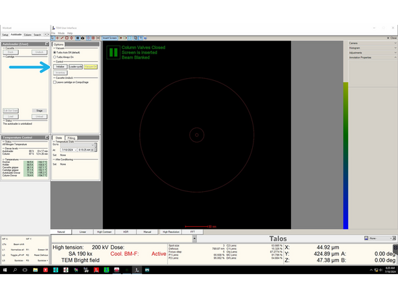Viewport: 398px width, 299px height.
Task: Click the Stage button in Autoloader panel
Action: pyautogui.click(x=40, y=110)
